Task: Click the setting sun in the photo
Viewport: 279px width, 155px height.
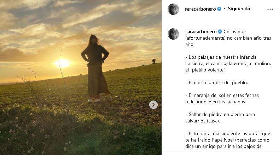Action: coord(62,63)
